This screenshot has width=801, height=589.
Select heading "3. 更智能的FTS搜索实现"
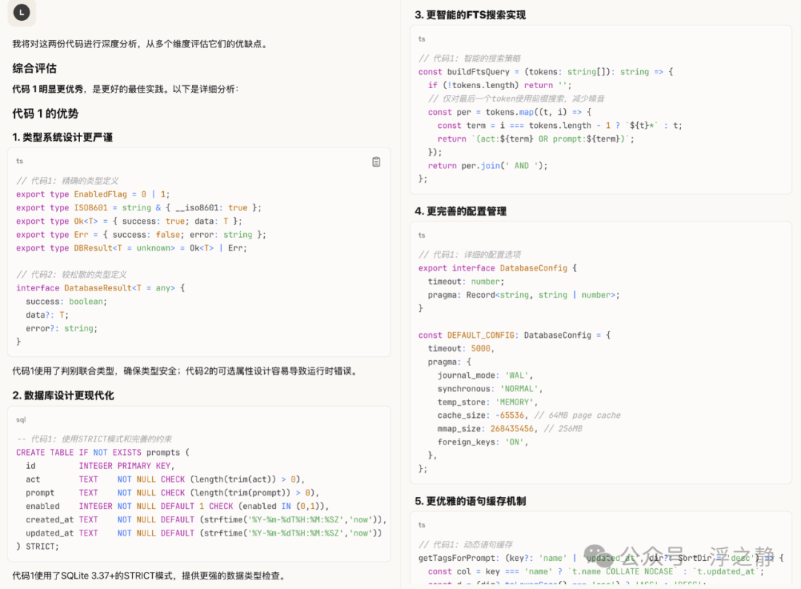click(x=470, y=15)
